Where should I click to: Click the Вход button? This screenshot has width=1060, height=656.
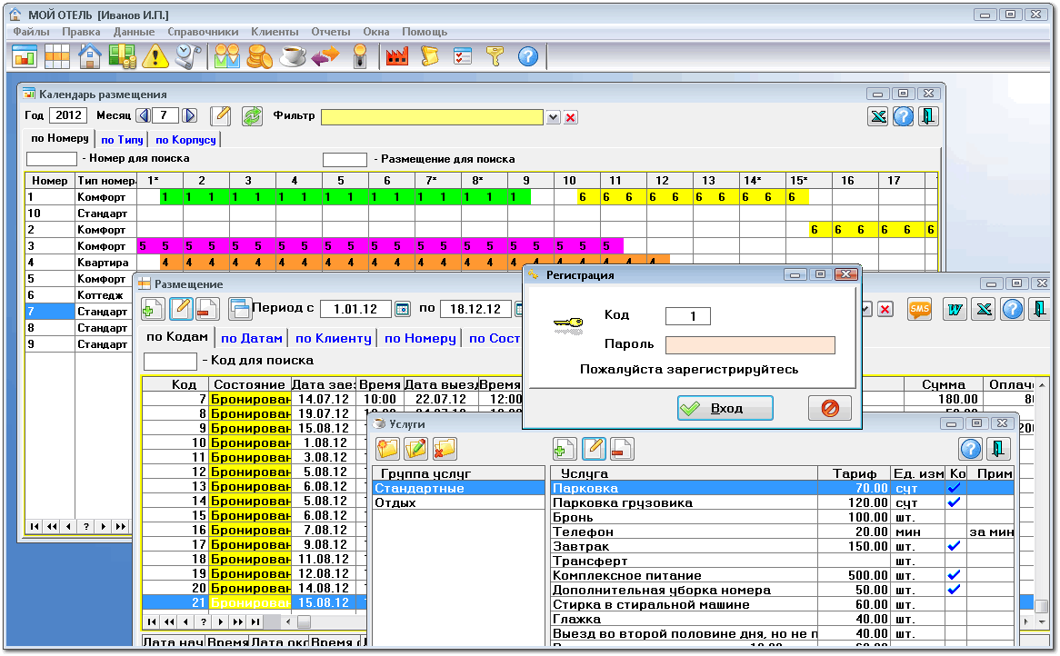725,409
